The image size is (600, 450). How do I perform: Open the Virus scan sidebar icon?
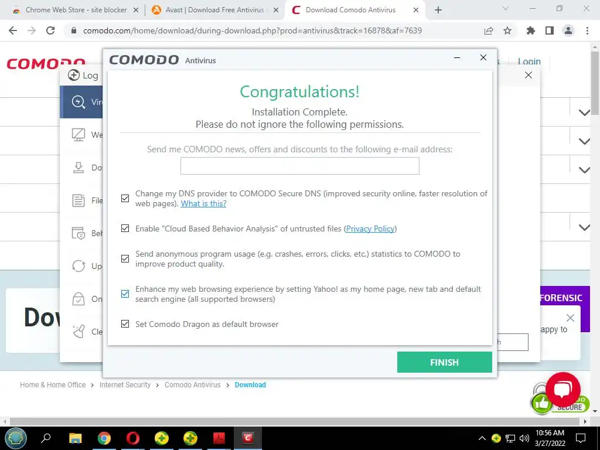79,102
